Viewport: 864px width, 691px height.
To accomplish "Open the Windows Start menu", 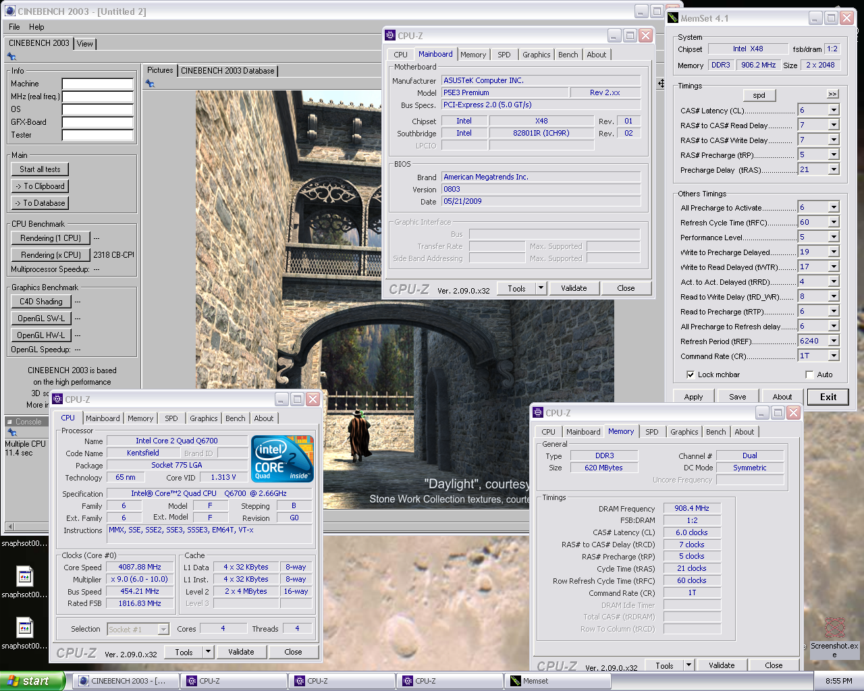I will pyautogui.click(x=32, y=681).
